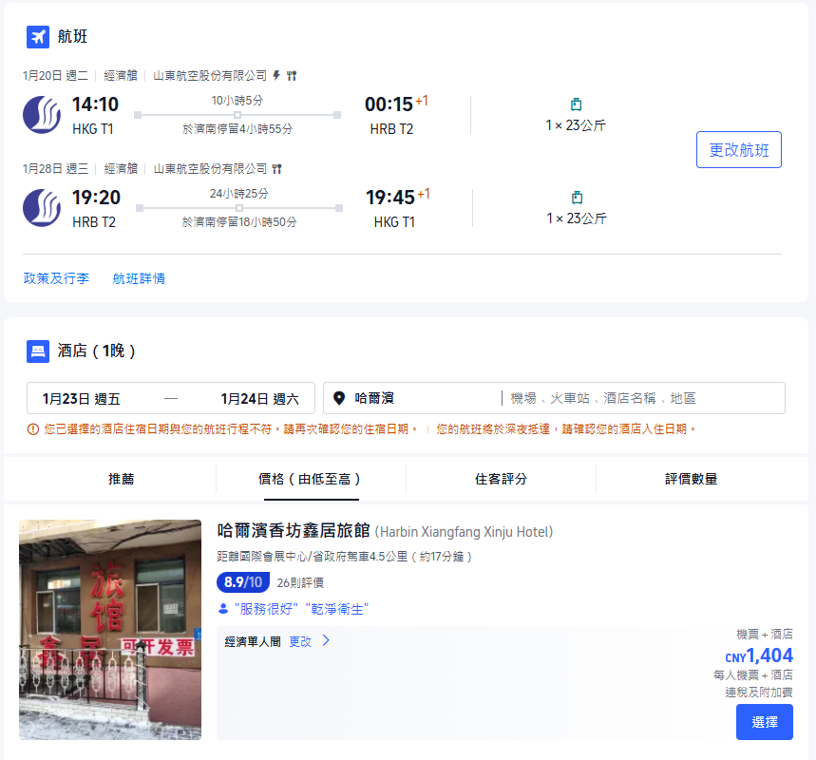Switch to the 住客評分 tab

click(502, 481)
